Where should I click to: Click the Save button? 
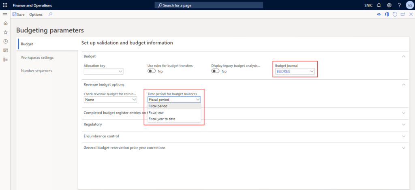pyautogui.click(x=18, y=15)
